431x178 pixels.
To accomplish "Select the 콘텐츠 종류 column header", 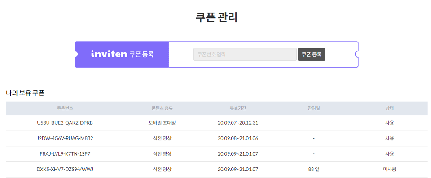I will click(x=162, y=108).
